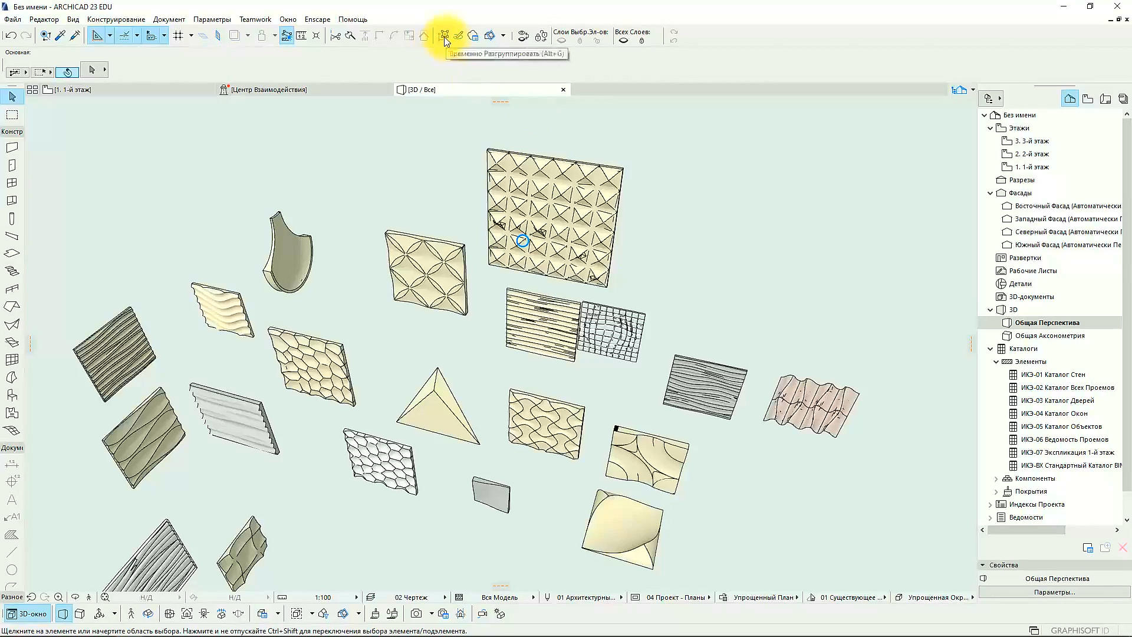1132x637 pixels.
Task: Expand the Индексы Проекта node
Action: click(990, 505)
